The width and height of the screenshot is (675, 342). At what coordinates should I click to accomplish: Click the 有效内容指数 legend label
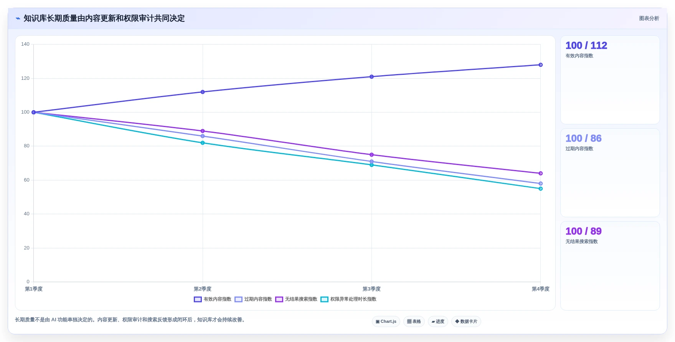[x=218, y=299]
